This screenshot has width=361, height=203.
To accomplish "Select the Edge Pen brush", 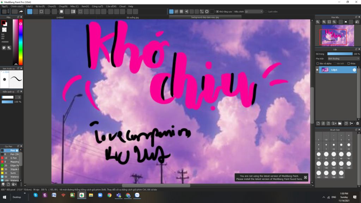I will pyautogui.click(x=10, y=166).
